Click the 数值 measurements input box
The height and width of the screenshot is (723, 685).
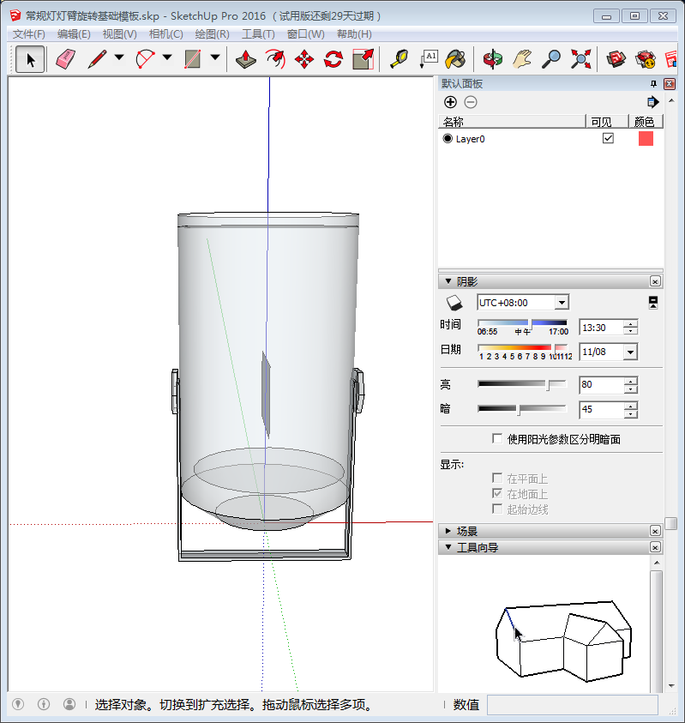pos(572,704)
